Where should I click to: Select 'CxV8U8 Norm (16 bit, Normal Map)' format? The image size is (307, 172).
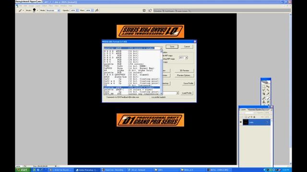132,68
